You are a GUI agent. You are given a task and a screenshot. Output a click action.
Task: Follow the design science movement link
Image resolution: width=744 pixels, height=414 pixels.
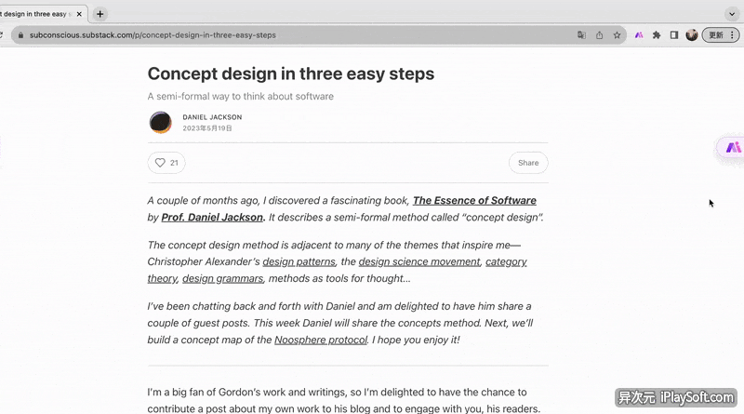[x=419, y=262]
